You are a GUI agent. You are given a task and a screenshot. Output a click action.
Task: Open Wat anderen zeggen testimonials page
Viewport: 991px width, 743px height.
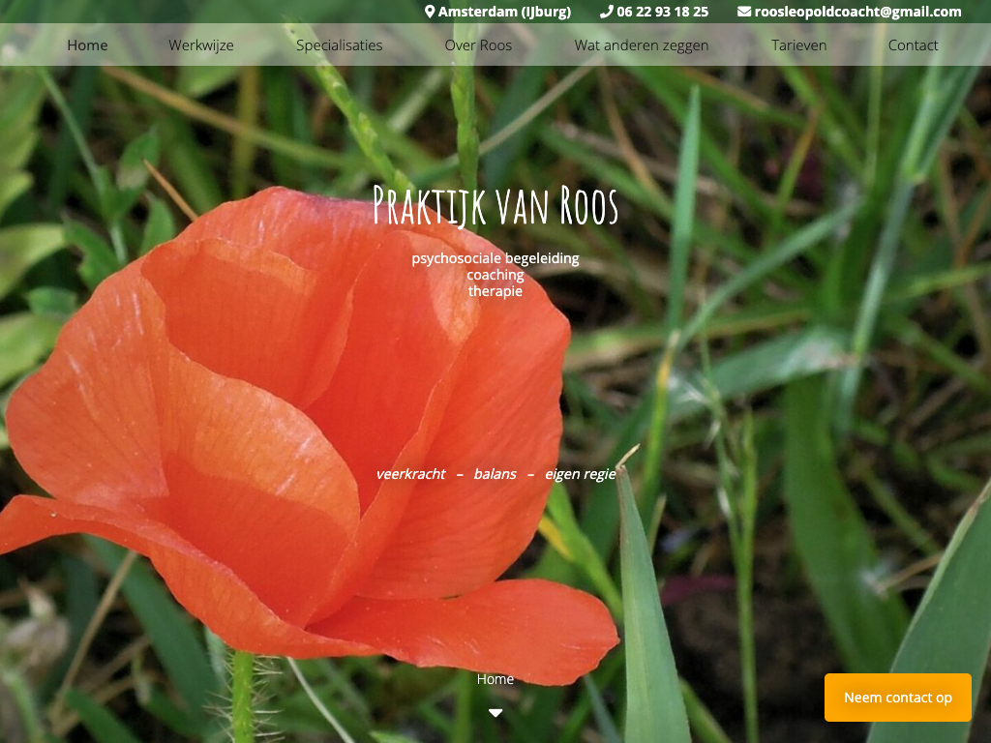[x=641, y=45]
